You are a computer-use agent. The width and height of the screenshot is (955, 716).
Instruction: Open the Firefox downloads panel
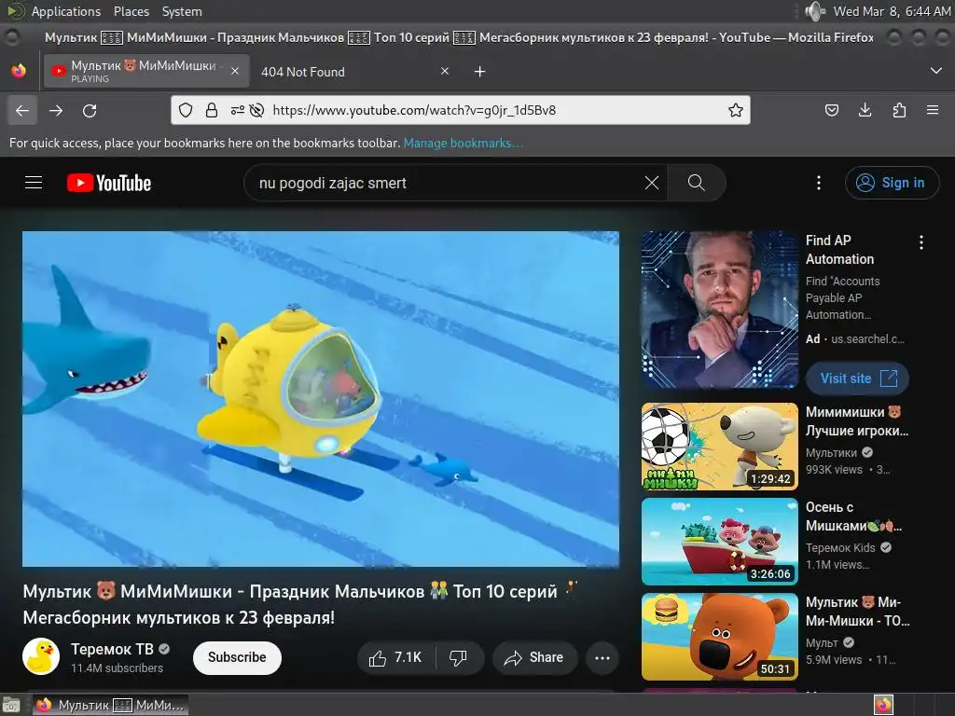pyautogui.click(x=865, y=110)
